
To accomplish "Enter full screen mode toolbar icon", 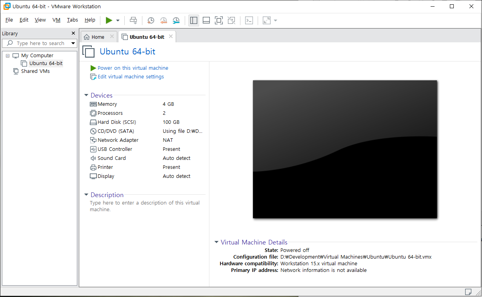I will (219, 20).
